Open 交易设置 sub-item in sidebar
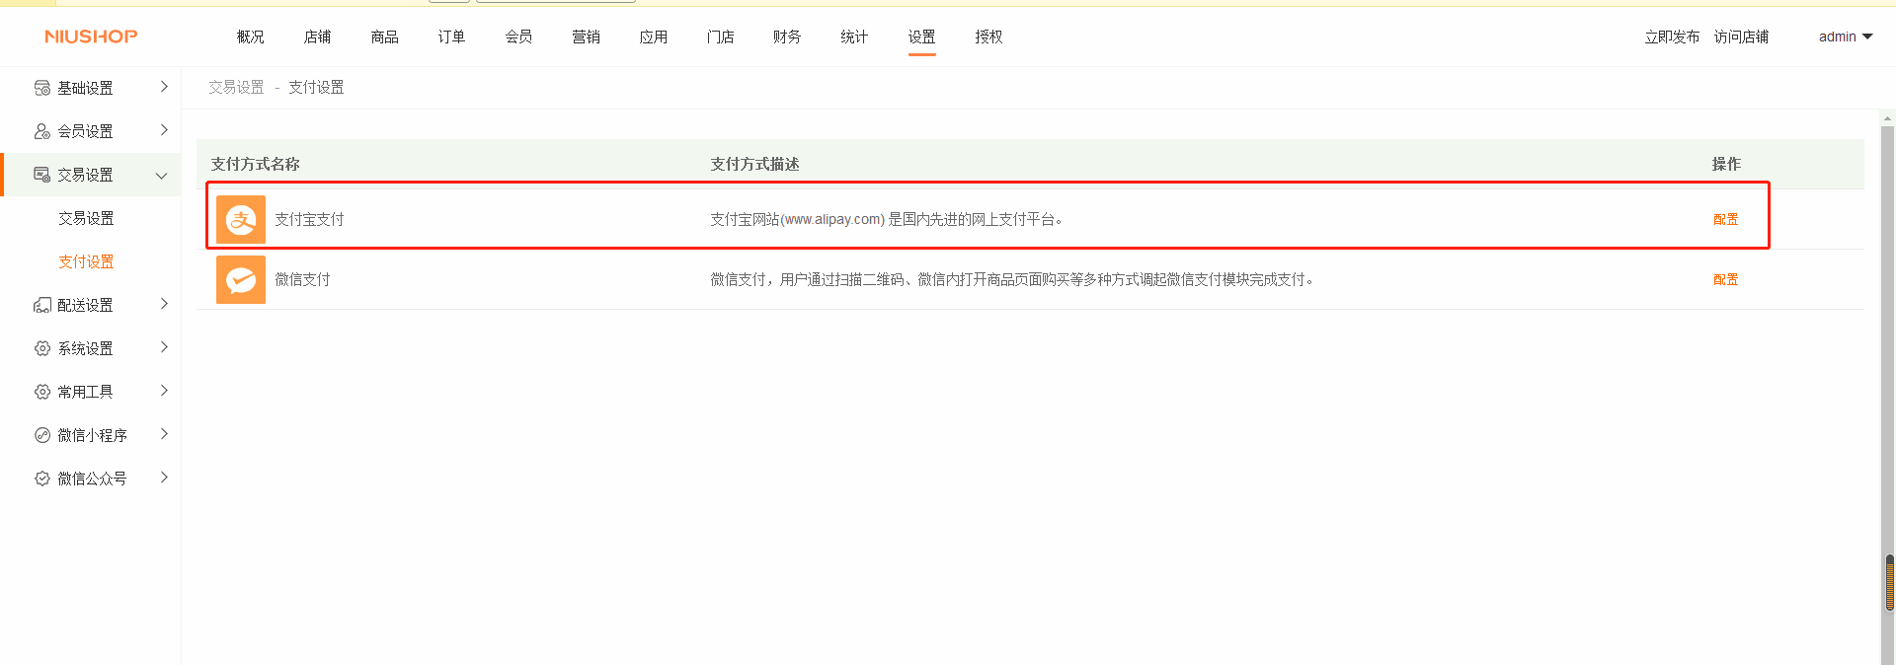The image size is (1896, 665). tap(86, 218)
